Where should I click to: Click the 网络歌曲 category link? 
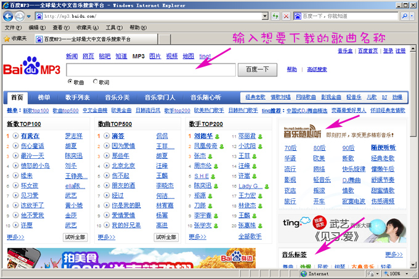tap(306, 97)
